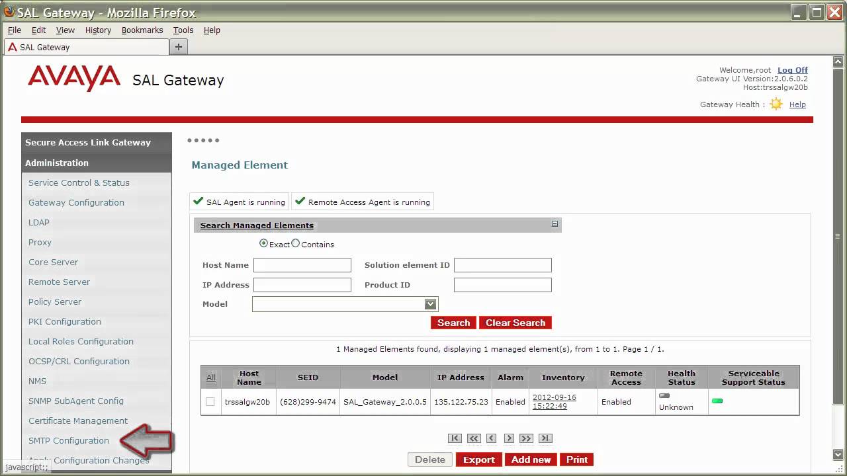
Task: Open the inventory date 2012-09-16 link
Action: (x=555, y=401)
